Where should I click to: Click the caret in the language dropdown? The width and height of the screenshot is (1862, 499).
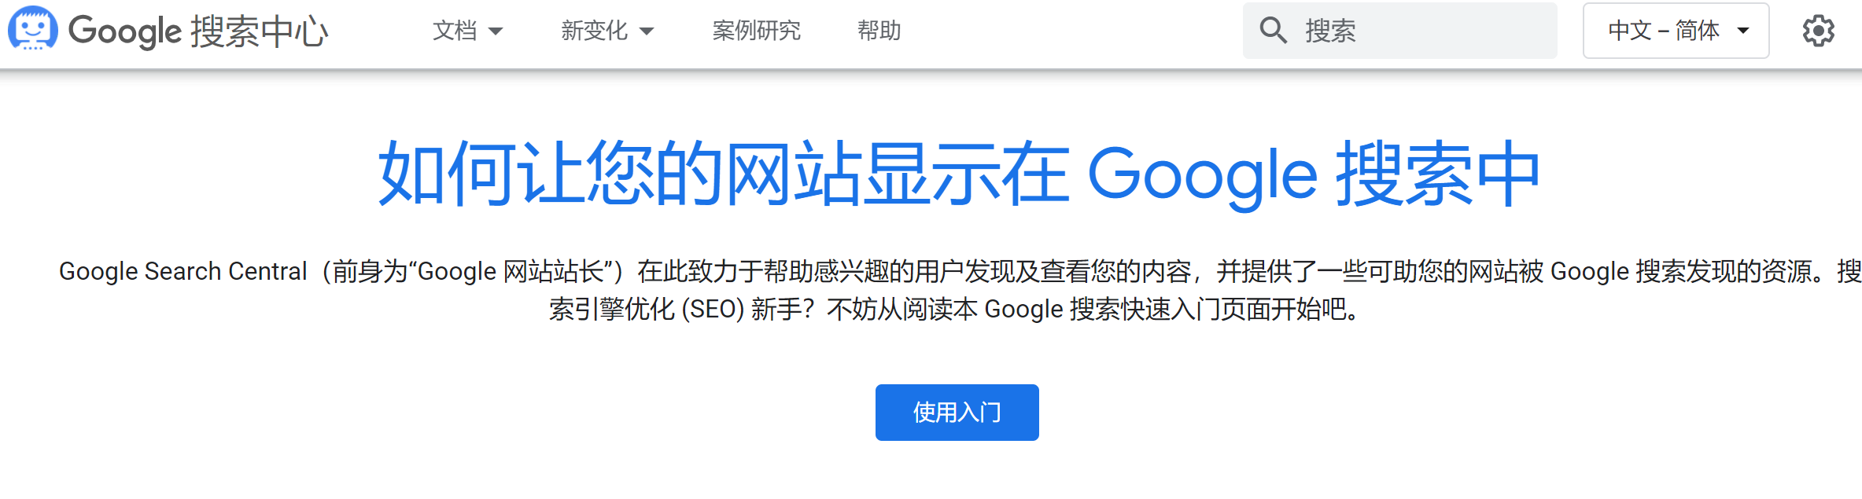(x=1743, y=31)
